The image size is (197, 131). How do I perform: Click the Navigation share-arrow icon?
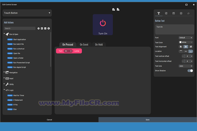(x=7, y=72)
